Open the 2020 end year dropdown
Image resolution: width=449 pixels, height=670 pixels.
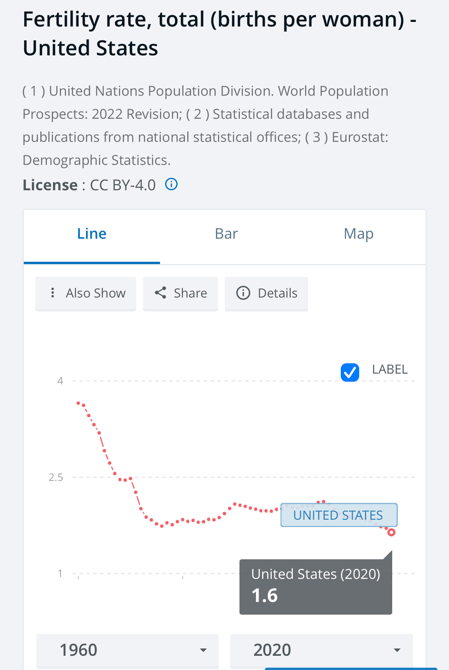(321, 650)
